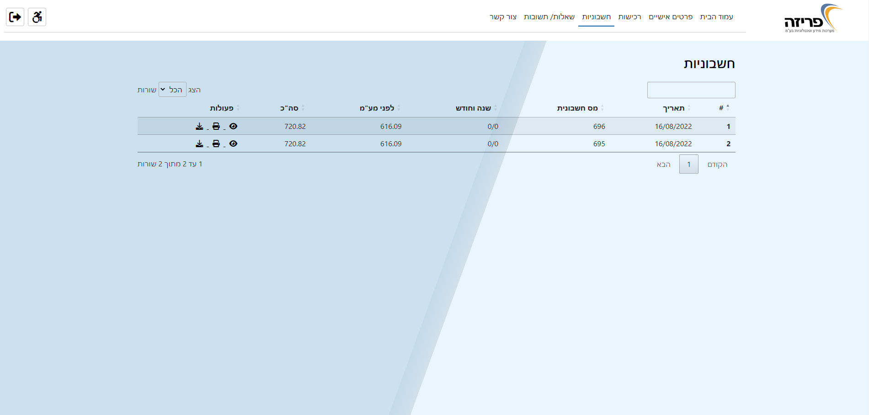Screen dimensions: 869x415
Task: Open צור קשר menu item
Action: coord(503,17)
